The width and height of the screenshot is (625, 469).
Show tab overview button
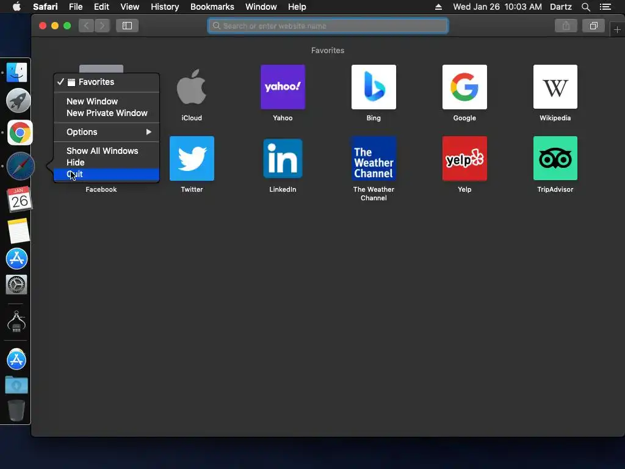pos(593,26)
